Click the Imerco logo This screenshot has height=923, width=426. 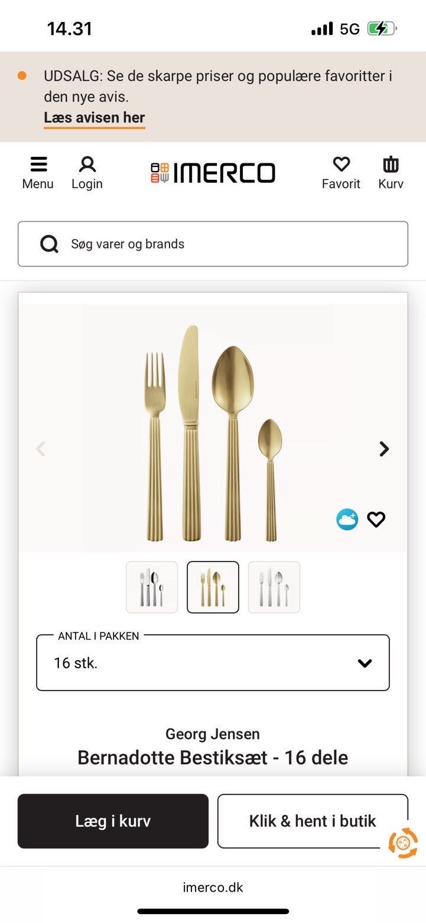(x=213, y=173)
